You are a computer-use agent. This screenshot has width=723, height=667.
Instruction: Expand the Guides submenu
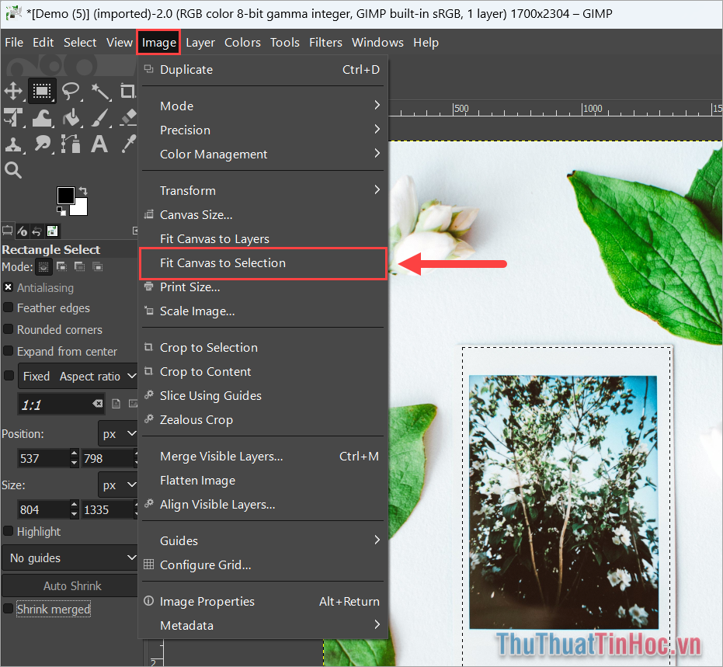click(x=262, y=540)
